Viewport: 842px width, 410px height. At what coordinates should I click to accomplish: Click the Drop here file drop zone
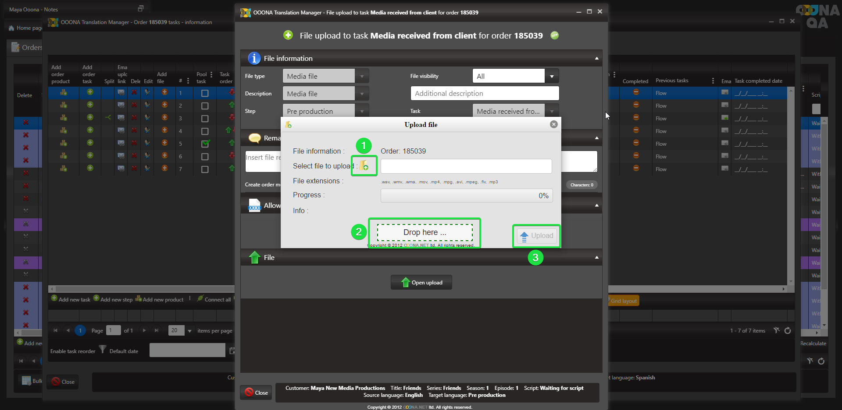[425, 232]
